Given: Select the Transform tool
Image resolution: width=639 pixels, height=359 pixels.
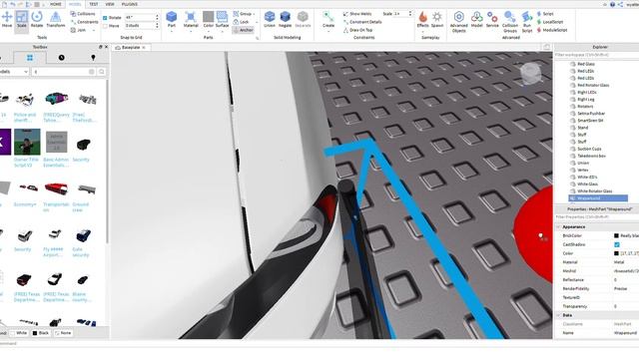Looking at the screenshot, I should (56, 19).
